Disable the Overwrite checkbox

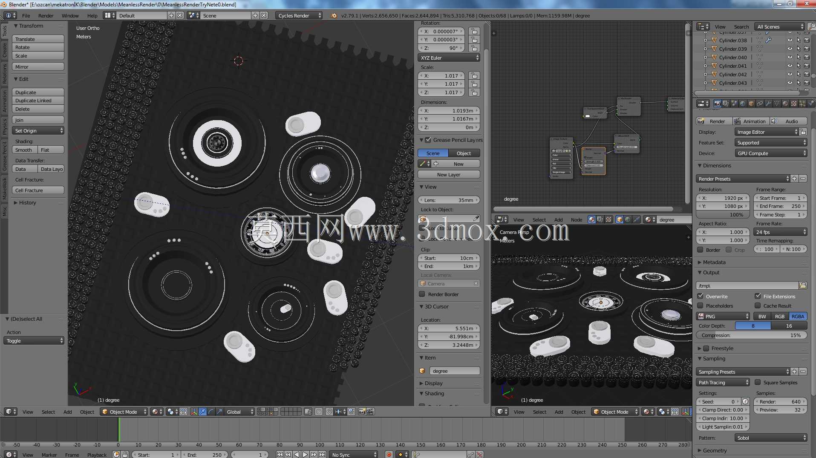tap(700, 296)
